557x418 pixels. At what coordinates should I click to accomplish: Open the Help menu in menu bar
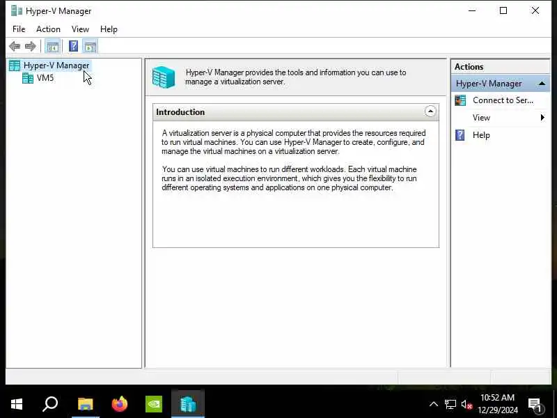tap(109, 29)
